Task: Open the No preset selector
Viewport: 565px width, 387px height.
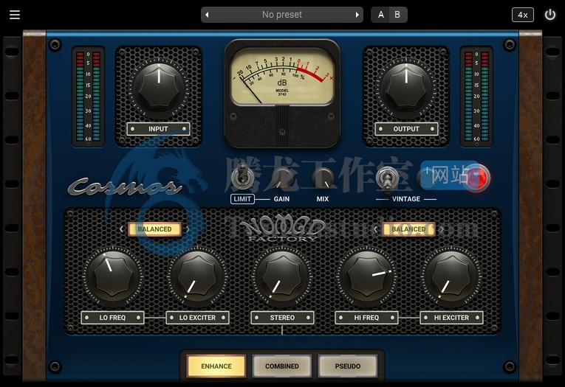Action: click(x=282, y=15)
